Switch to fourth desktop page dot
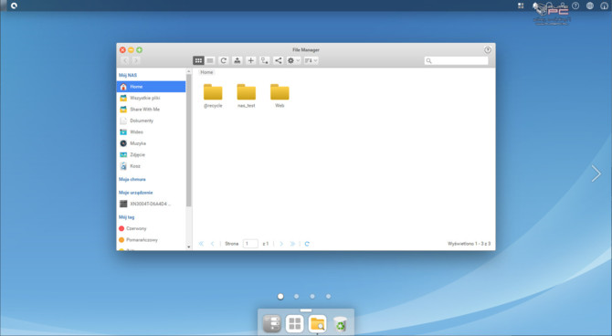Screen dimensions: 612x336 pyautogui.click(x=328, y=297)
